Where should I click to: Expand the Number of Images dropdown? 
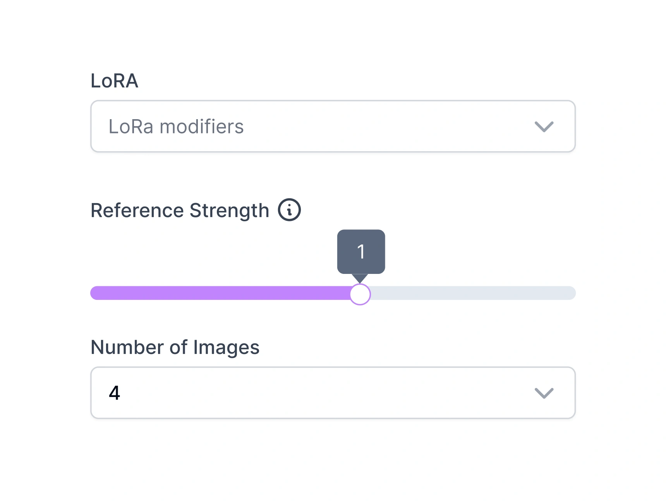pos(333,393)
